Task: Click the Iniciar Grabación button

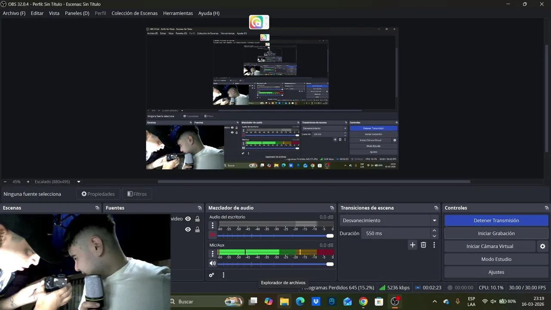Action: [x=496, y=233]
